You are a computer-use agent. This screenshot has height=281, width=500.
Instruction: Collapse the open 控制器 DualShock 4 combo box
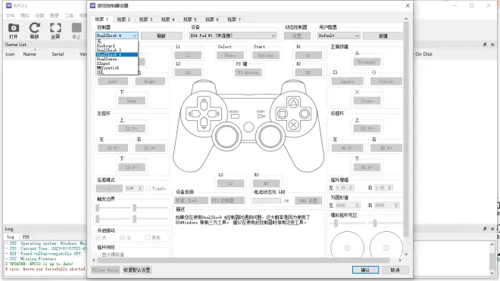[x=117, y=36]
